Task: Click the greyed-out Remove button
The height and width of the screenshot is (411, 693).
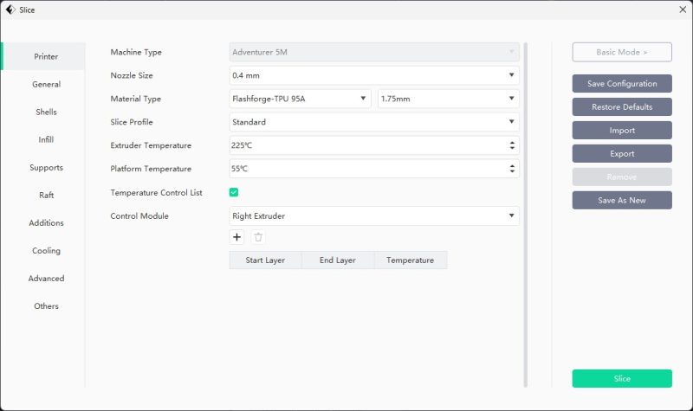Action: coord(622,177)
